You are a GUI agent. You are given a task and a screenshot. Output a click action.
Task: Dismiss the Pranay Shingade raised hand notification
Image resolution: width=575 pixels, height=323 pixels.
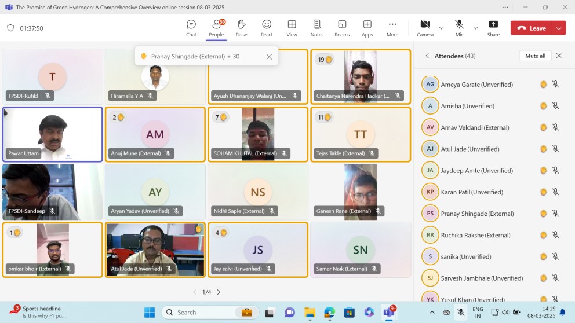[269, 57]
